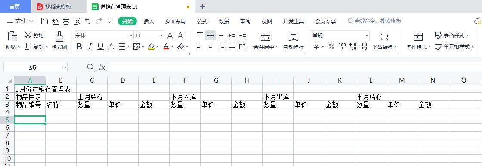Toggle vertical middle alignment

coord(210,35)
